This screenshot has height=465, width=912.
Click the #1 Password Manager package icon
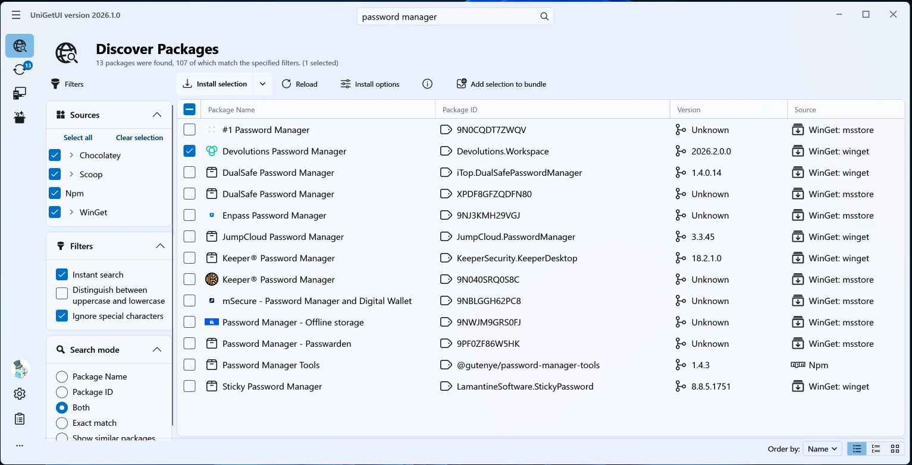click(x=211, y=130)
